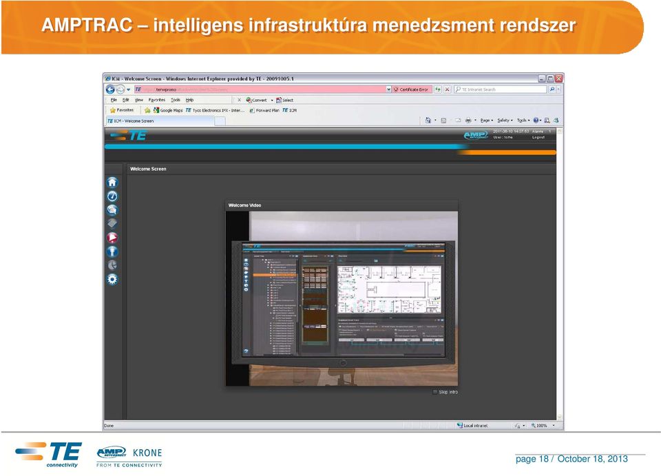Open the Safety dropdown menu

pos(505,120)
